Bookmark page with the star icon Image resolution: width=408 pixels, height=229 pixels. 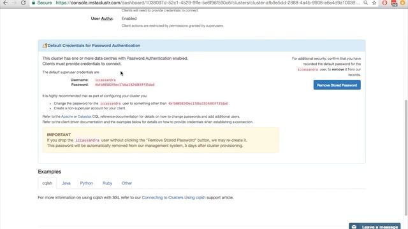374,3
